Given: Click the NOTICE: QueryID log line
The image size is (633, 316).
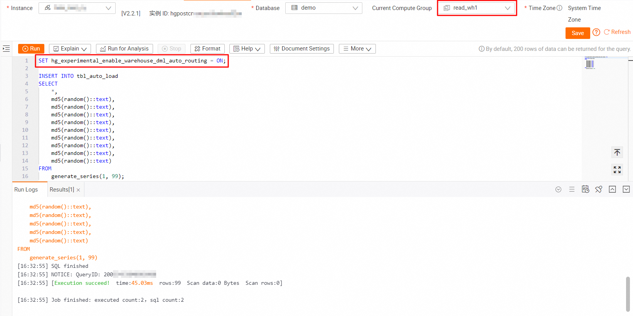Looking at the screenshot, I should [x=87, y=274].
